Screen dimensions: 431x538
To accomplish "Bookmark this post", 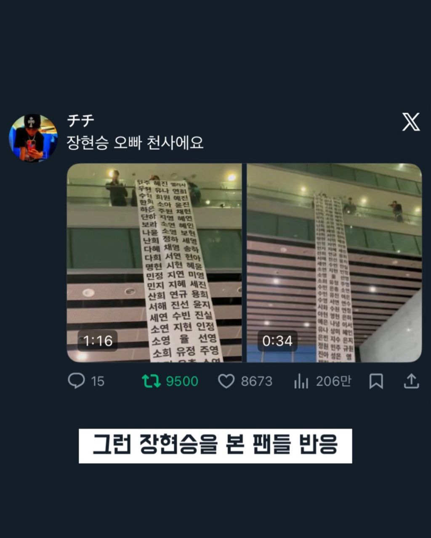I will point(376,381).
